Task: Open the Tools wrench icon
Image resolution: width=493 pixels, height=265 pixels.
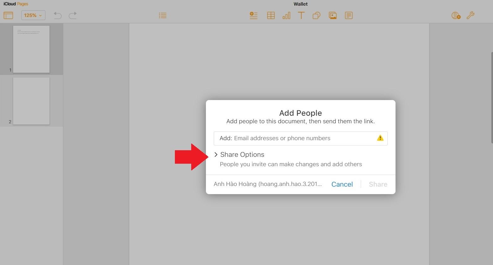Action: click(x=470, y=15)
